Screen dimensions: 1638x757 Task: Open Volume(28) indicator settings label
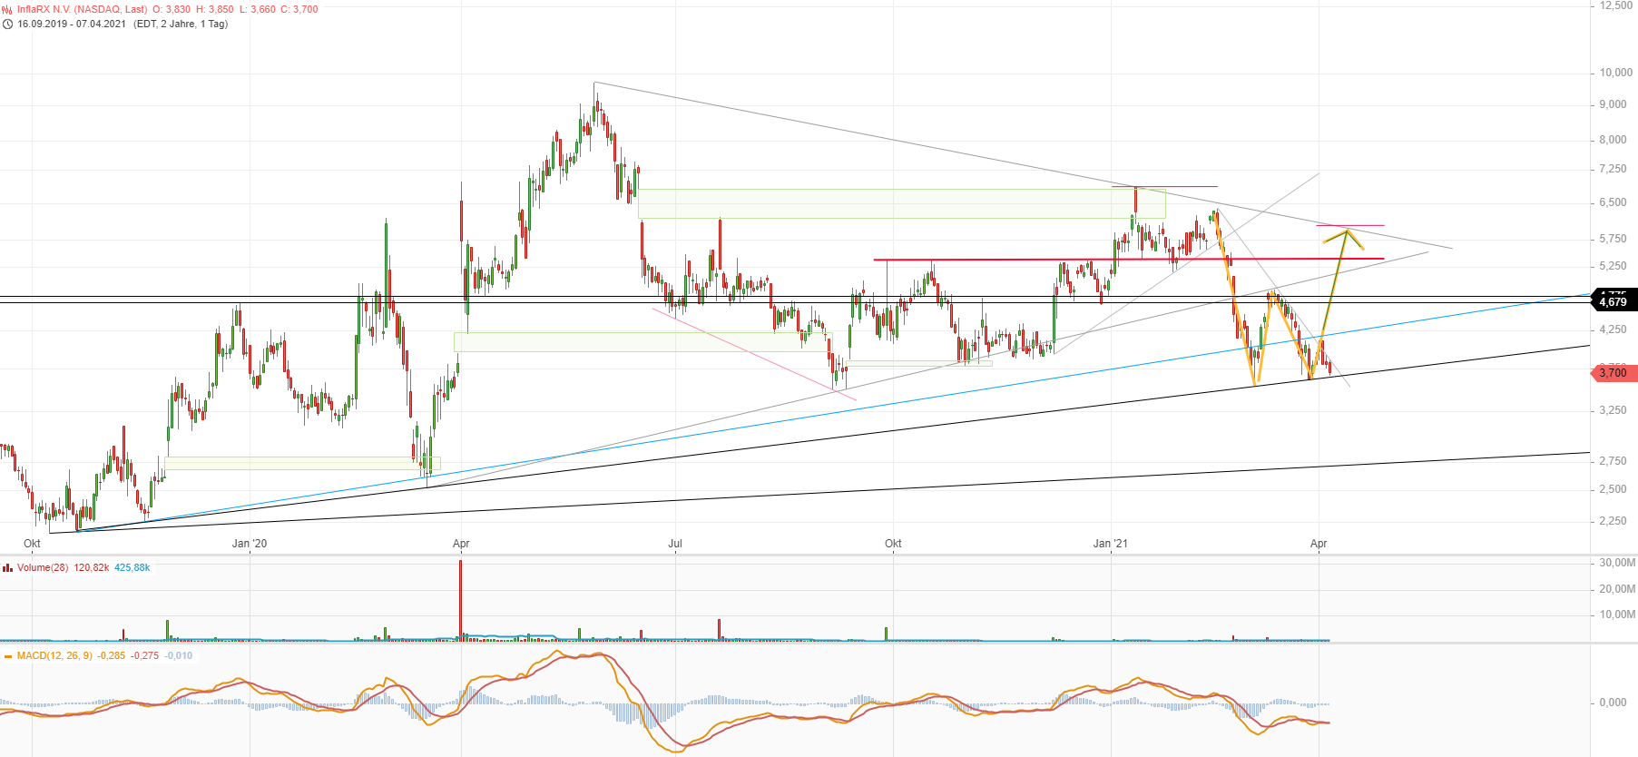(43, 568)
